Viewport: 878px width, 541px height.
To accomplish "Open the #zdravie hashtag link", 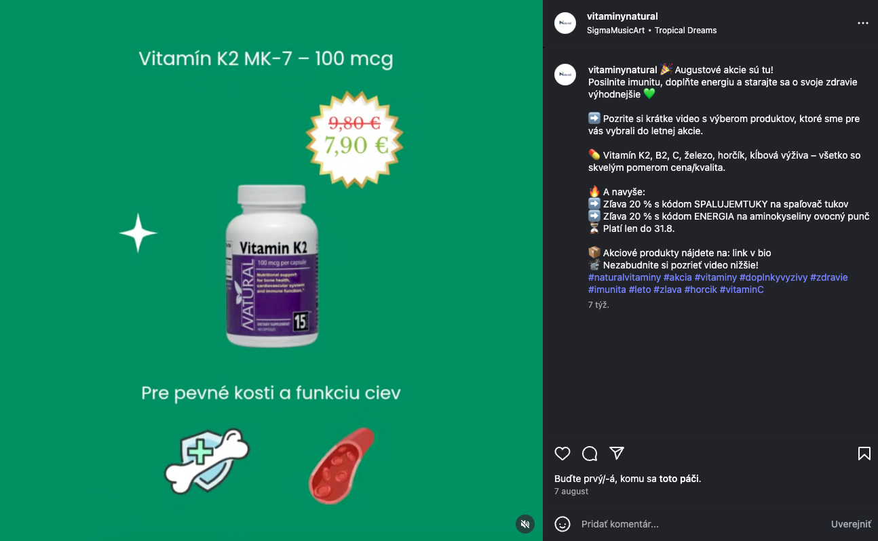I will pyautogui.click(x=829, y=277).
